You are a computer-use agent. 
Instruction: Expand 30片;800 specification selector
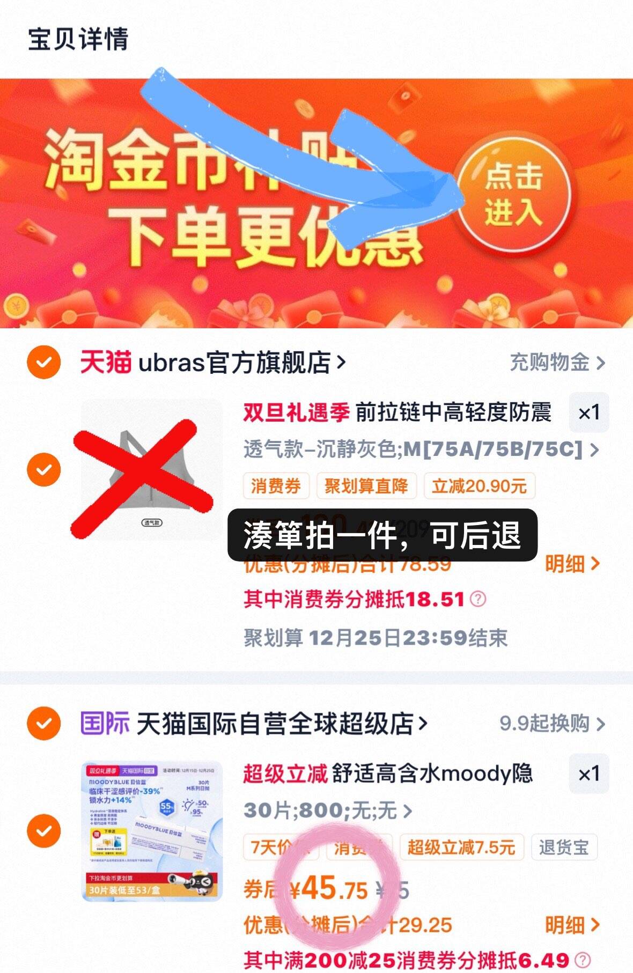coord(328,810)
